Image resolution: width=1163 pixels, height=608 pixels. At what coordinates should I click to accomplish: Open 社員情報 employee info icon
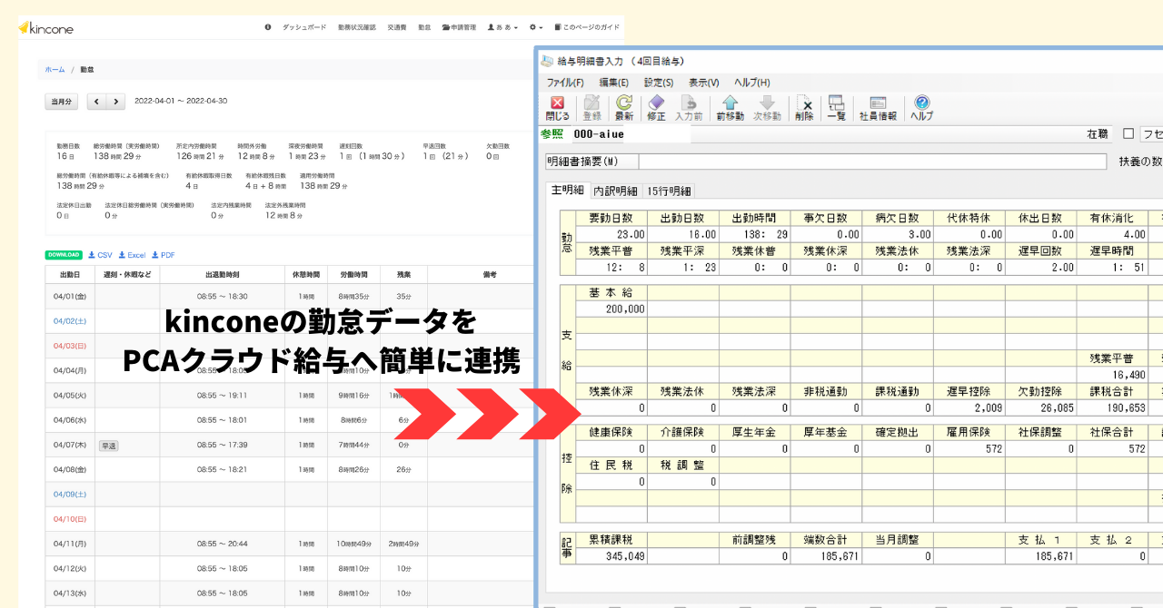[878, 108]
